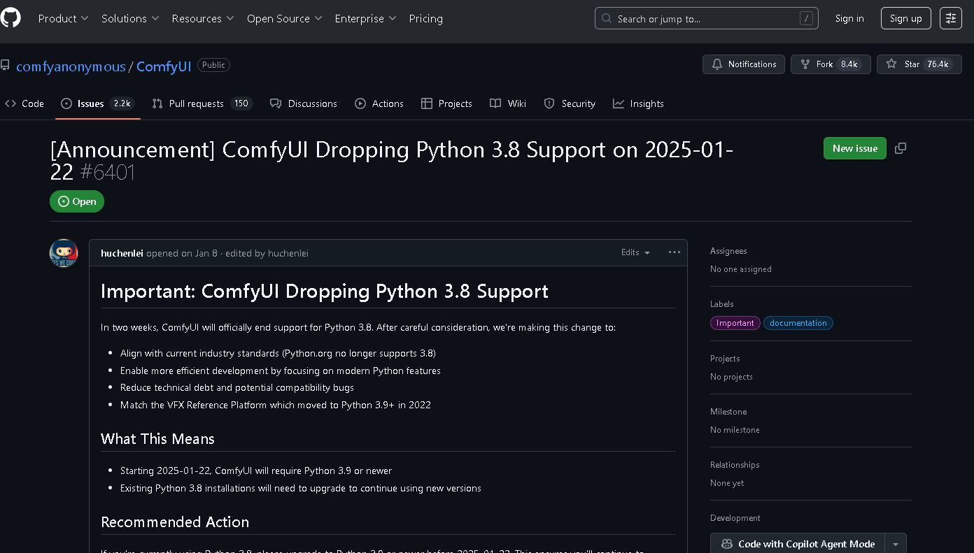Open the ComfyUI repository link
This screenshot has height=553, width=974.
click(164, 66)
